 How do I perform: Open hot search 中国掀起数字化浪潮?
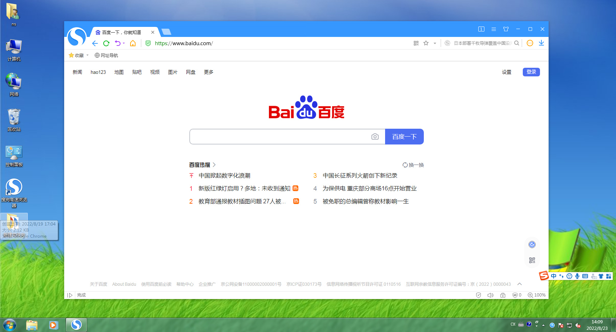[x=224, y=176]
